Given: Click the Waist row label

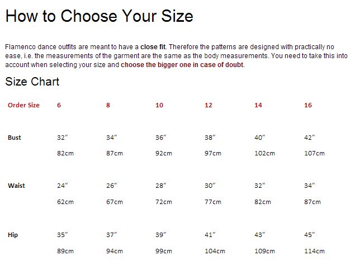Looking at the screenshot, I should [x=16, y=186].
